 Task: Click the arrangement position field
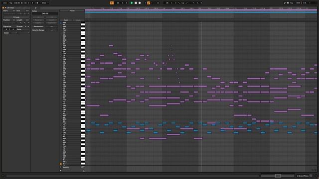tap(122, 3)
